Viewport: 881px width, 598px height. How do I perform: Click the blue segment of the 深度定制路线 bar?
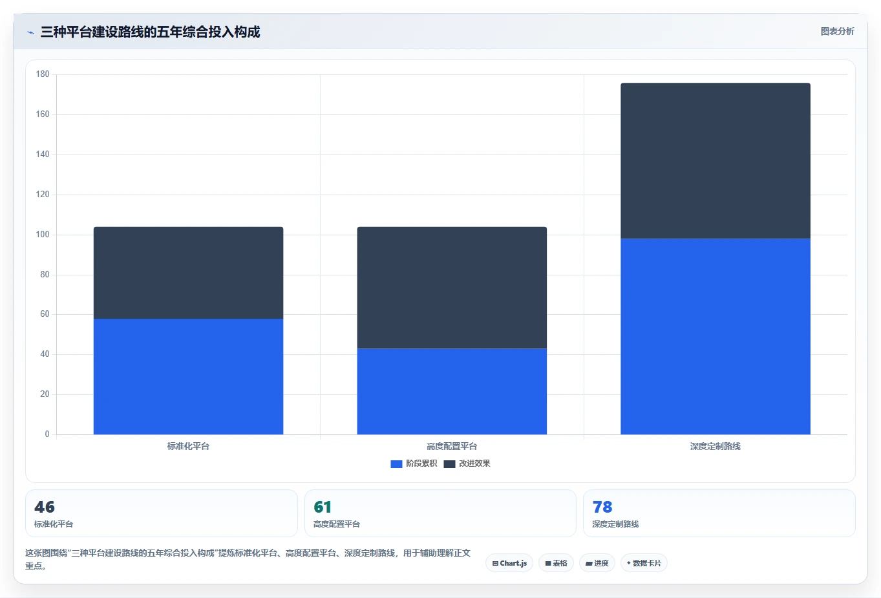716,336
